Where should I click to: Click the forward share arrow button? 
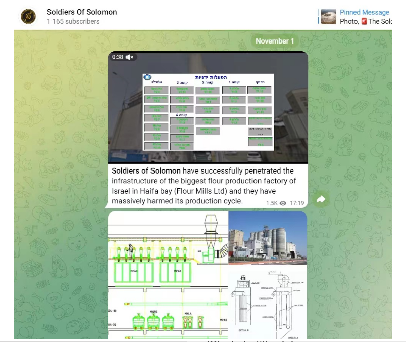tap(321, 199)
